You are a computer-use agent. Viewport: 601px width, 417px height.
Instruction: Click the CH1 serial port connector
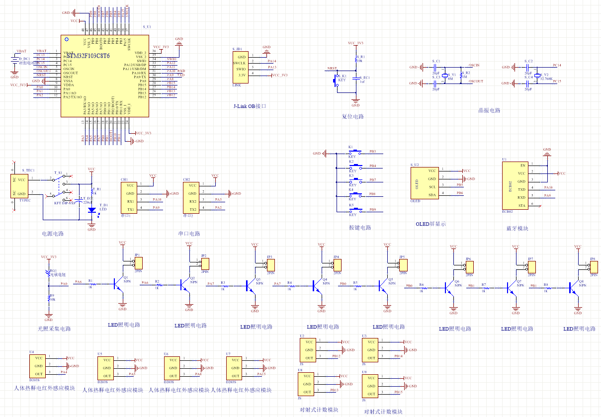tap(129, 198)
